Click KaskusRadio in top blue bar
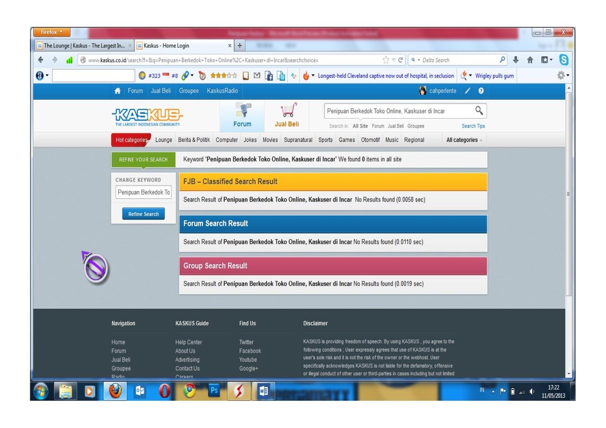Image resolution: width=606 pixels, height=428 pixels. (x=223, y=91)
